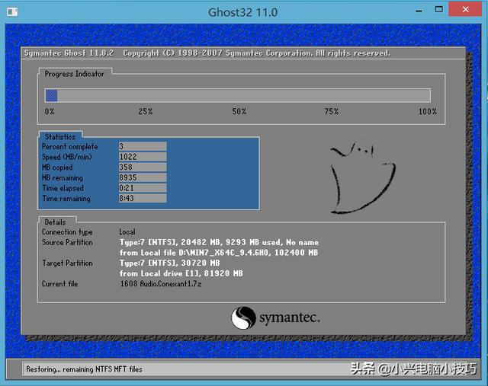The height and width of the screenshot is (386, 488).
Task: Click the current file '1608 Audio.Conexant1.7z'
Action: pos(161,284)
